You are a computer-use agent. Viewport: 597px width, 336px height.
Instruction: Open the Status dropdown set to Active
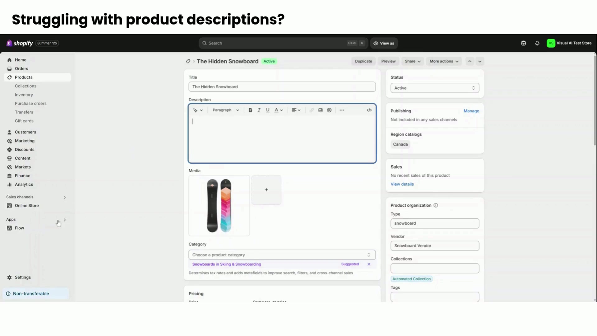434,88
